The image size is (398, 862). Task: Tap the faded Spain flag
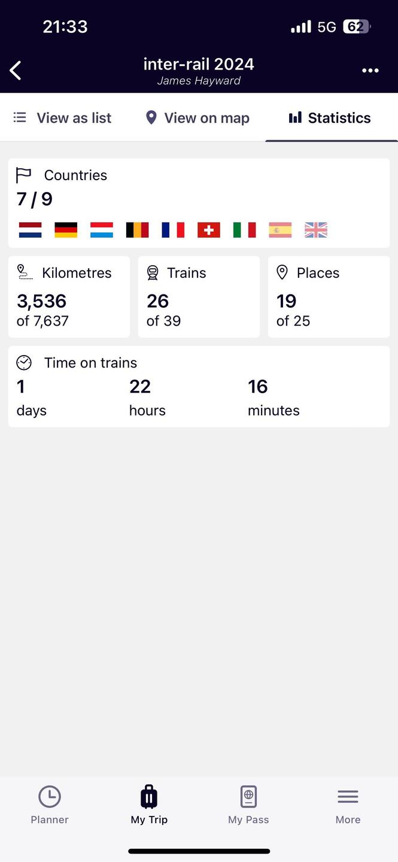[280, 230]
